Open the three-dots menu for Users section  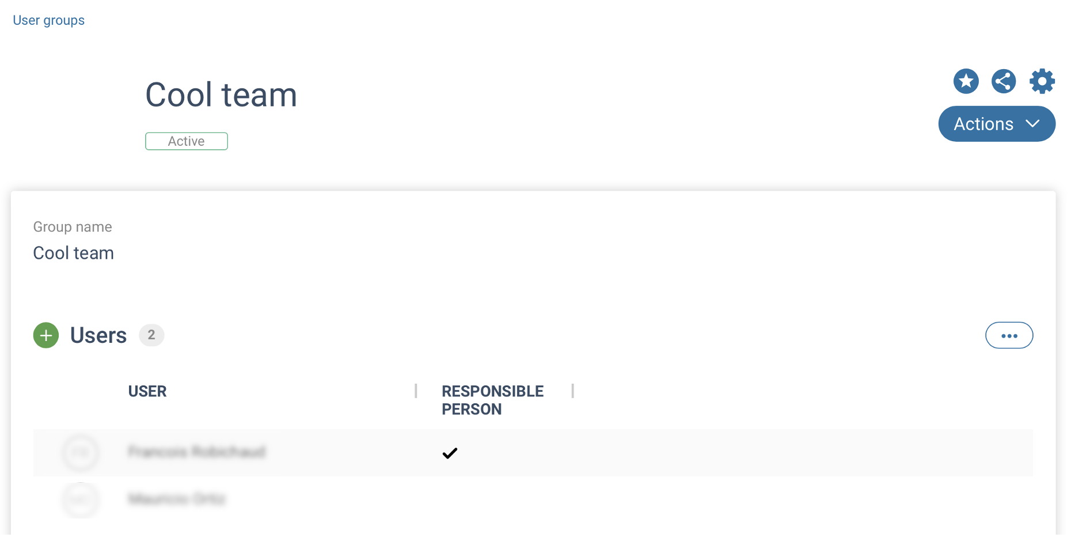point(1009,335)
